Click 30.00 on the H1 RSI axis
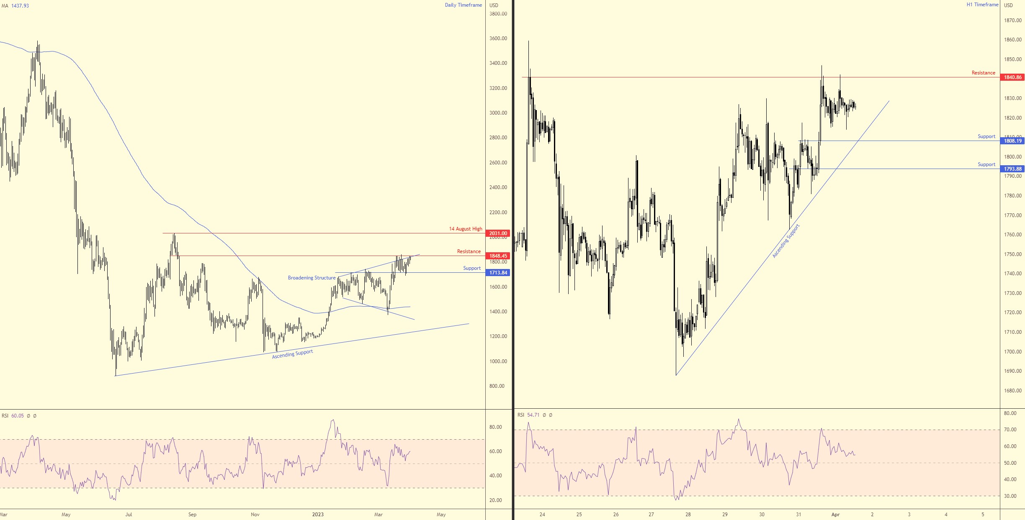The width and height of the screenshot is (1025, 520). 1010,496
